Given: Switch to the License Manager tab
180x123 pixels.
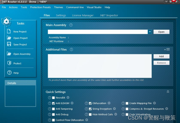Looking at the screenshot, I should point(83,15).
